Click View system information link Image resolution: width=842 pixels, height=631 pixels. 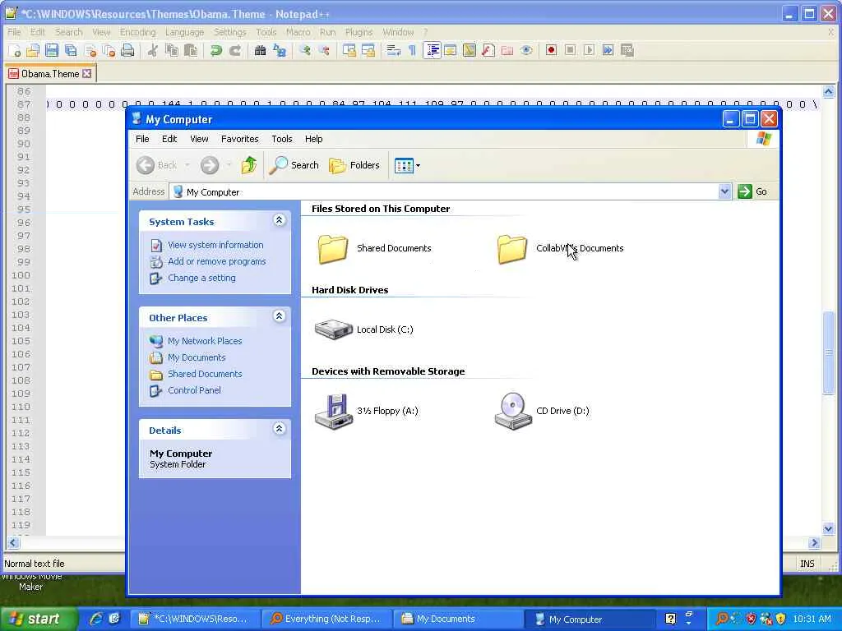tap(215, 245)
